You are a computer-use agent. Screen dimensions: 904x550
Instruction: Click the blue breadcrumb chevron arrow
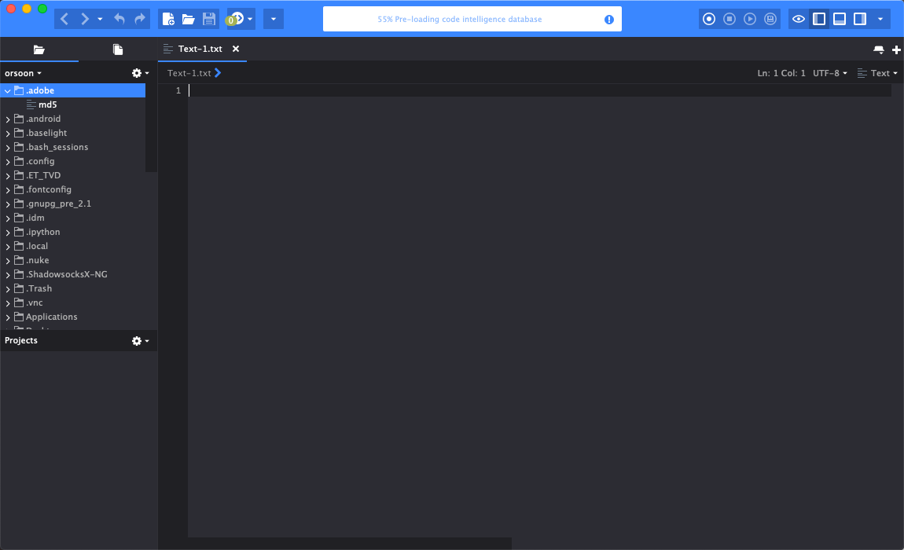point(218,73)
